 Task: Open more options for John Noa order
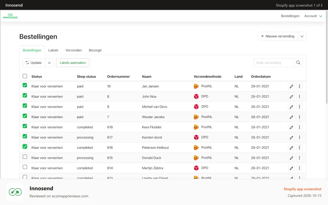300,96
